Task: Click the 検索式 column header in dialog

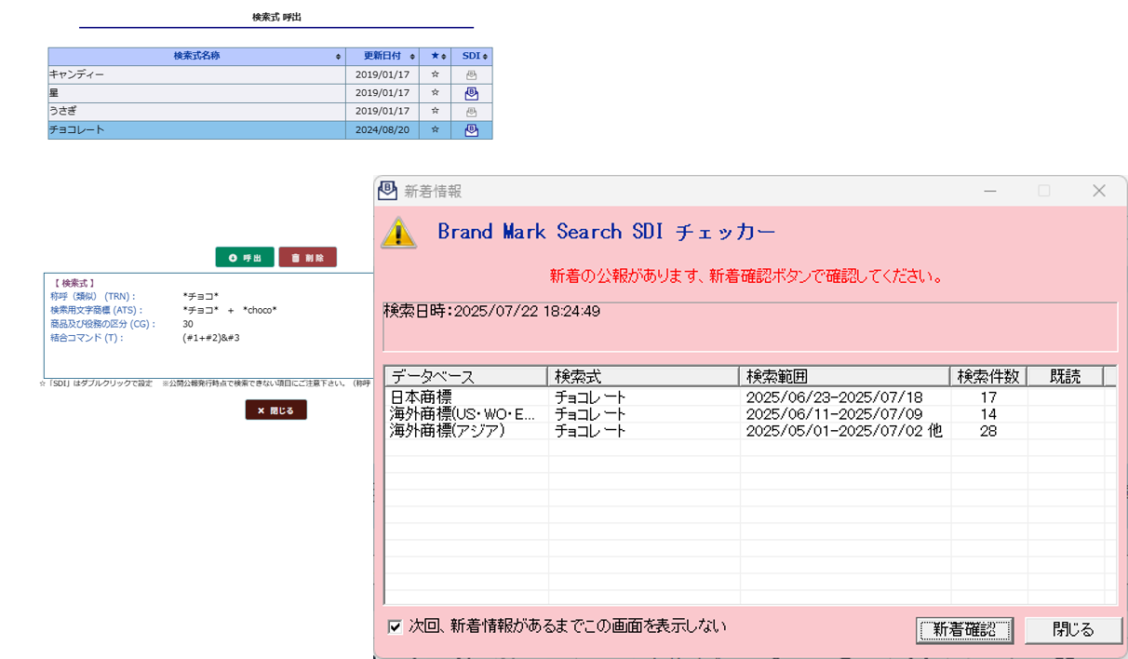Action: click(644, 376)
